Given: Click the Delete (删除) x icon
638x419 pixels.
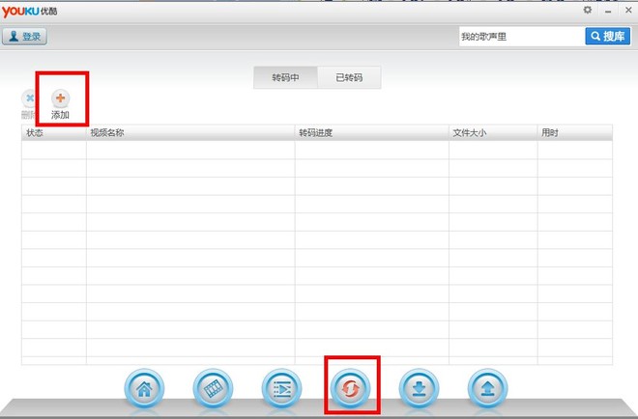Looking at the screenshot, I should (28, 98).
